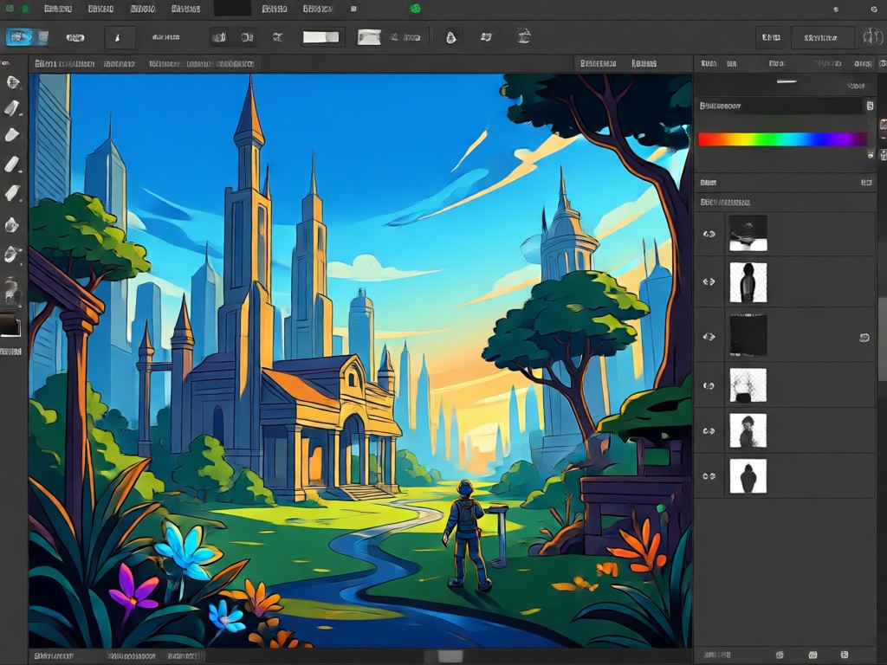Click the narrower button left of the wide button
Image resolution: width=887 pixels, height=665 pixels.
[770, 38]
